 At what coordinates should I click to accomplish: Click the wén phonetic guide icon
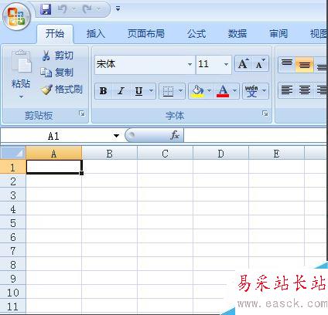(x=251, y=91)
